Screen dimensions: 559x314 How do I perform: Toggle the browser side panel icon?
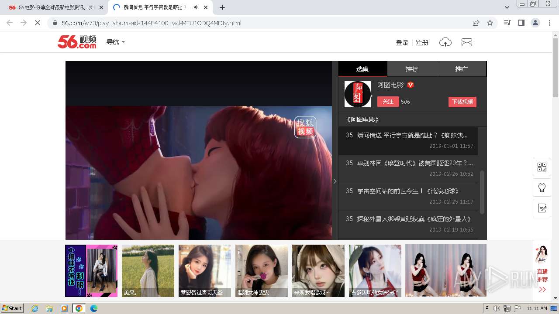point(521,23)
